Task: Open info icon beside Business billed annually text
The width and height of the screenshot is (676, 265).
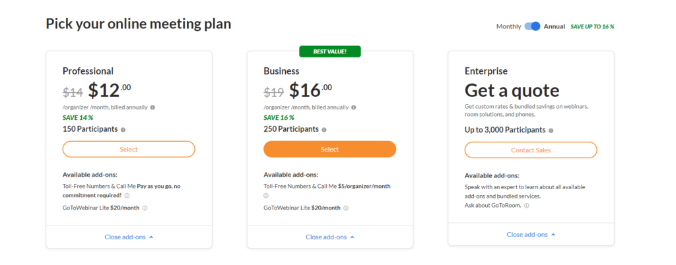Action: click(354, 107)
